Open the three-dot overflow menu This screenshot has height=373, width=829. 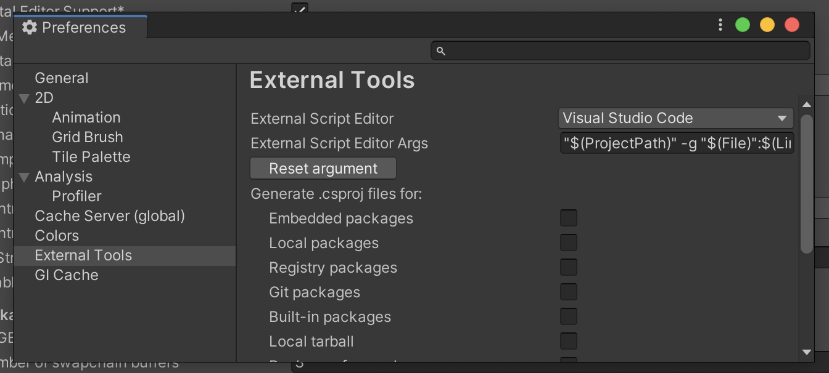click(x=720, y=25)
